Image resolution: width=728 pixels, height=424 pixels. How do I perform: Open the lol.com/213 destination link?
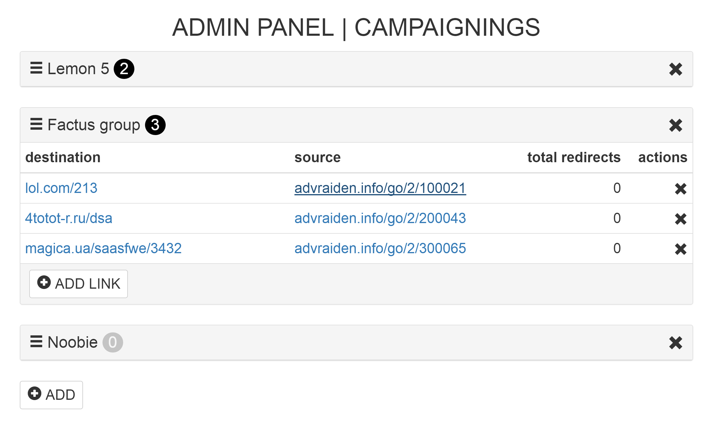[x=61, y=188]
